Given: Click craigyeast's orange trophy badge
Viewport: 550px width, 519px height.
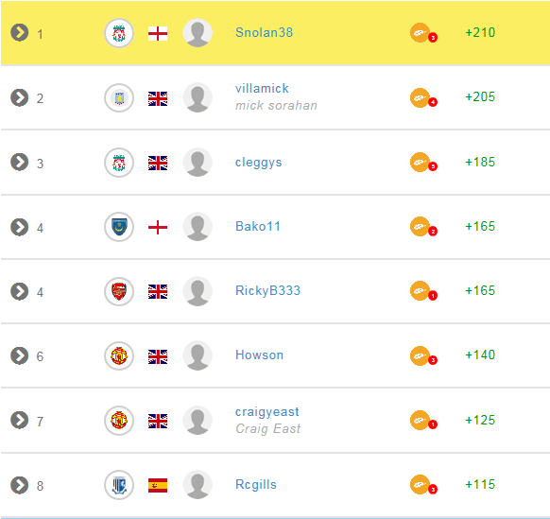Looking at the screenshot, I should click(423, 421).
